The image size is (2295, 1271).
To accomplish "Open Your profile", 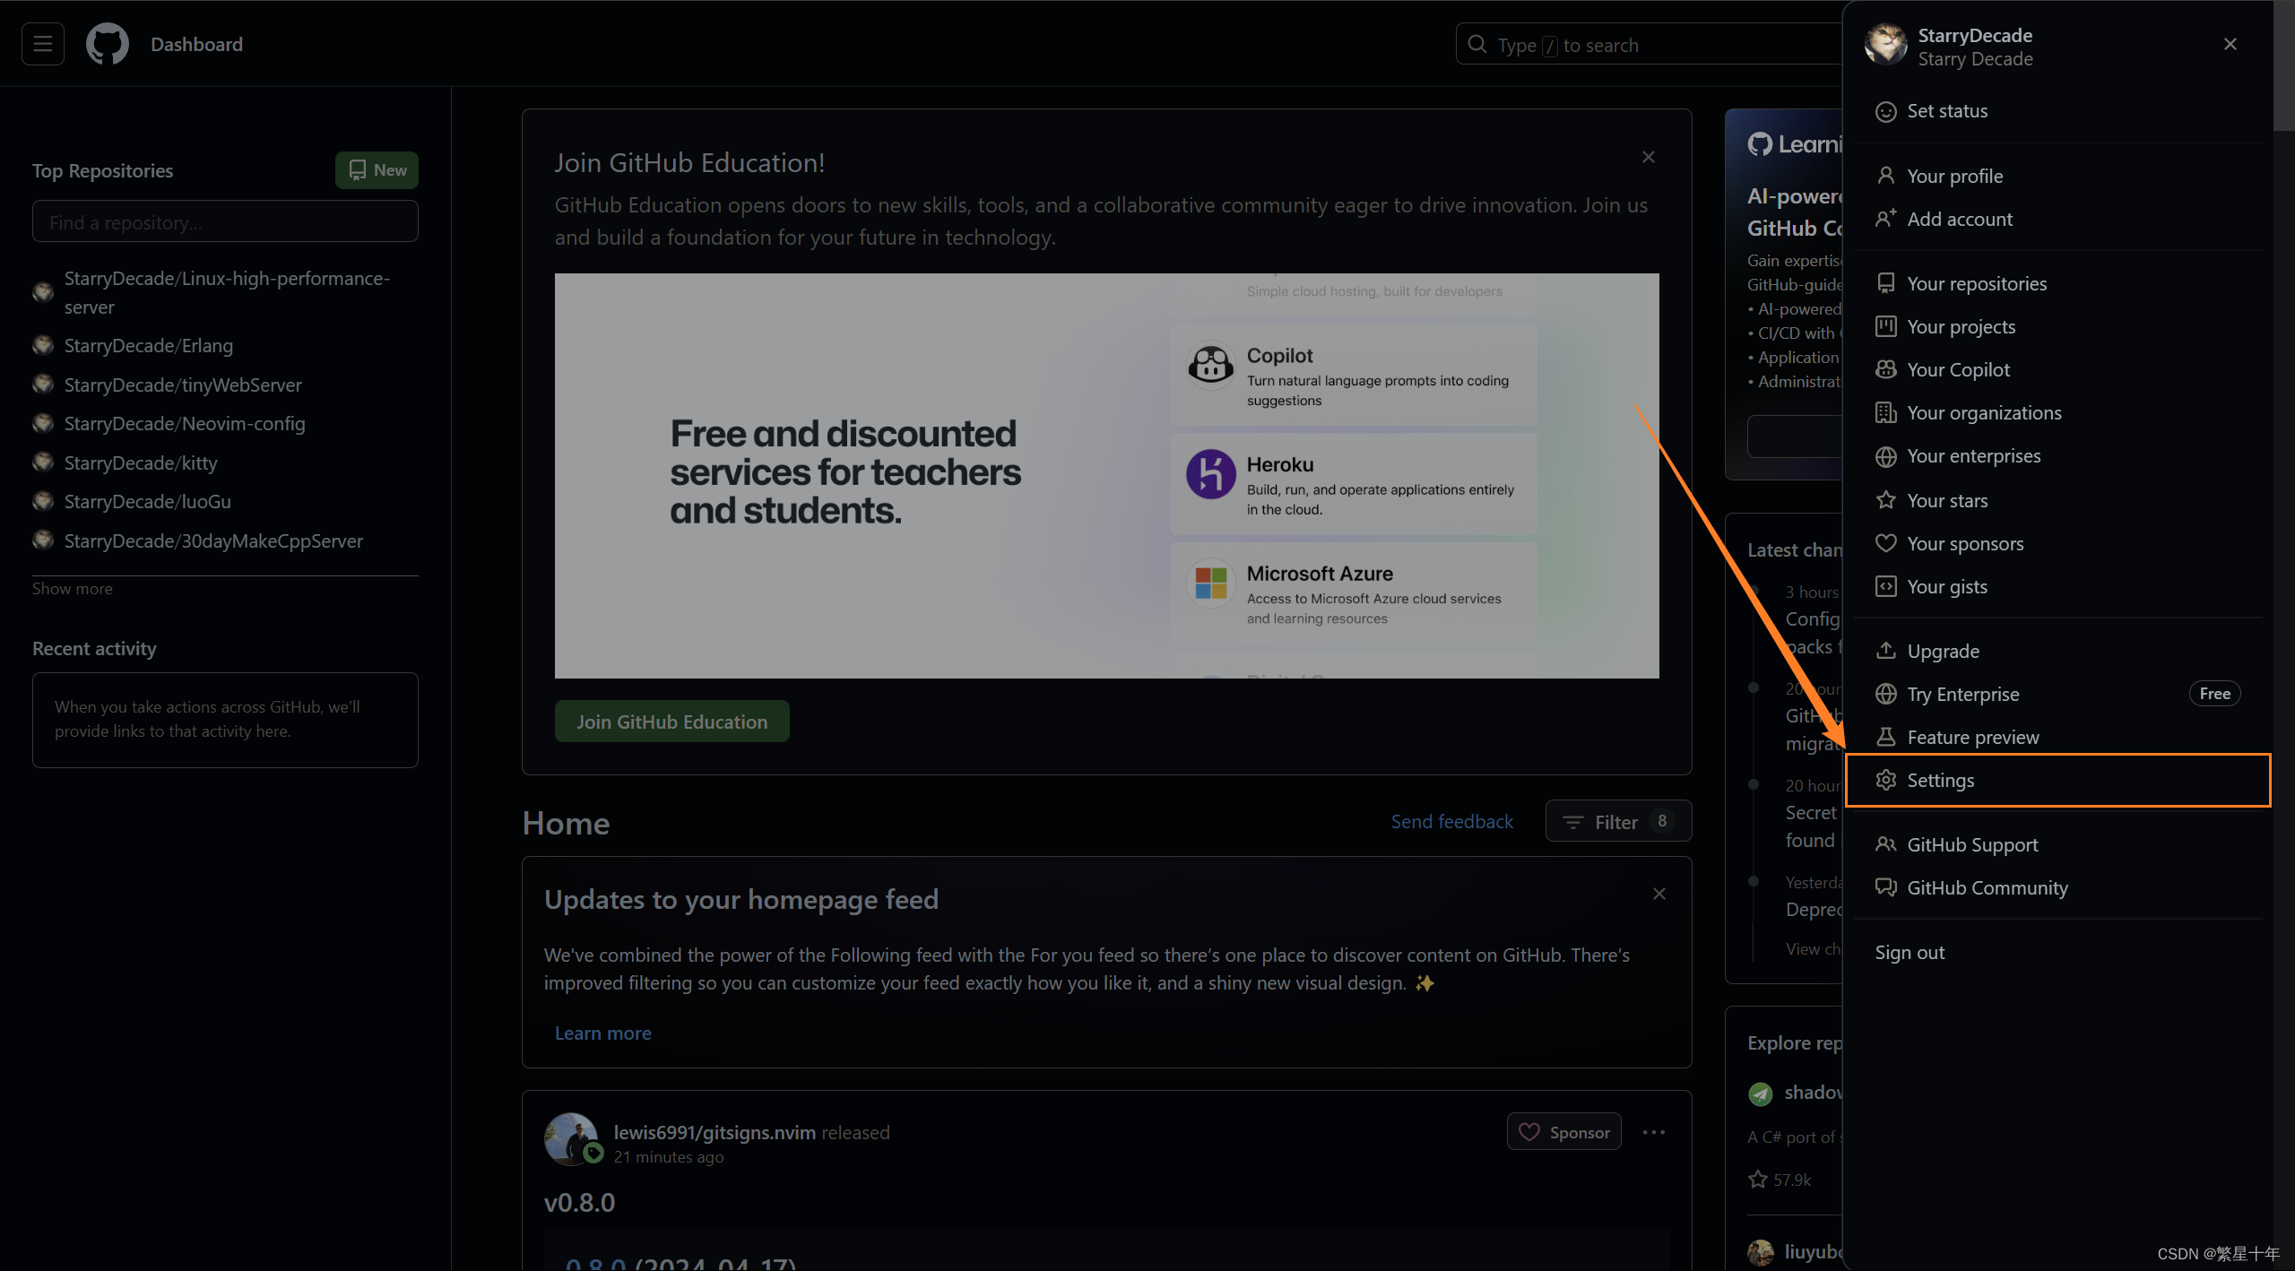I will pos(2058,176).
